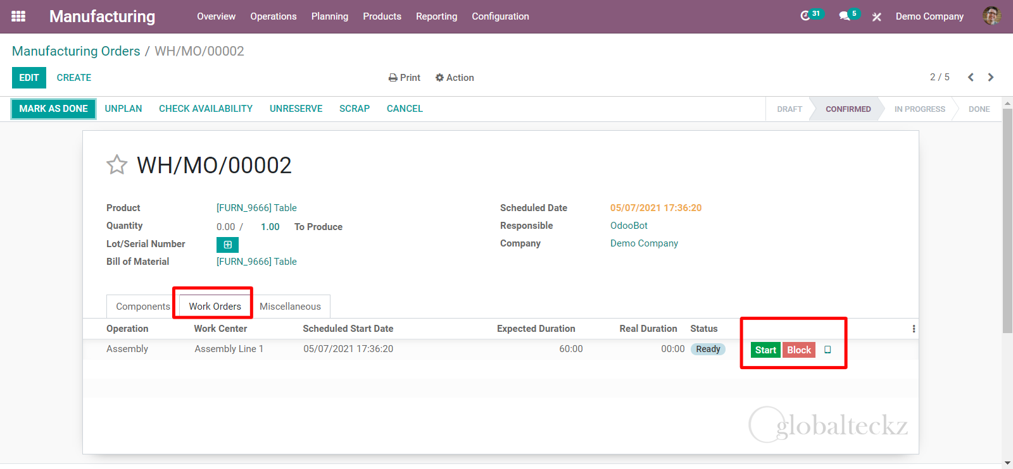Viewport: 1013px width, 469px height.
Task: Open Products menu
Action: (382, 16)
